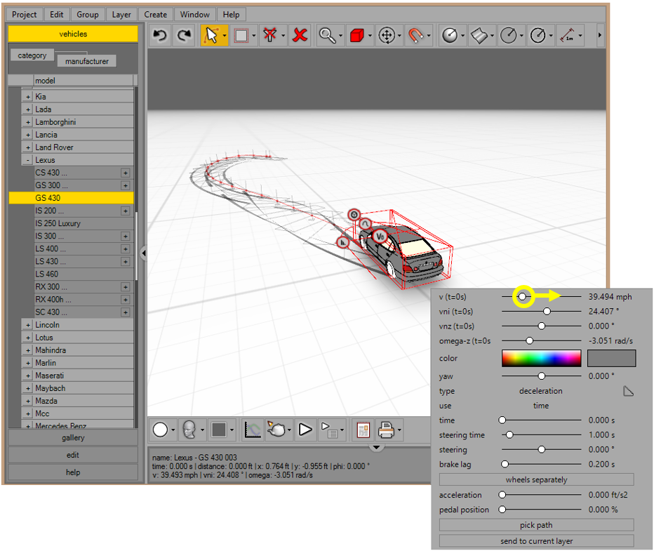Image resolution: width=654 pixels, height=551 pixels.
Task: Toggle the red magnet snap tool
Action: (x=415, y=36)
